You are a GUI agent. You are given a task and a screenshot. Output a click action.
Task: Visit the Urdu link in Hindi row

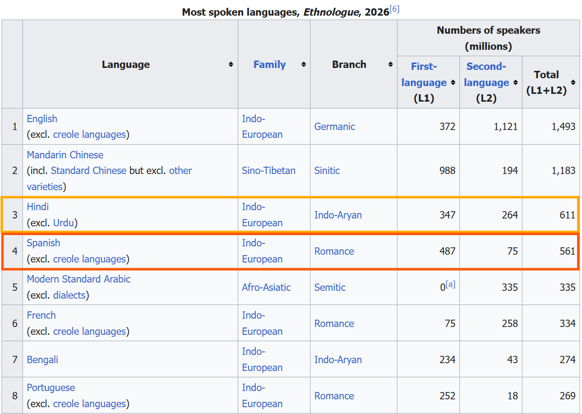point(63,222)
